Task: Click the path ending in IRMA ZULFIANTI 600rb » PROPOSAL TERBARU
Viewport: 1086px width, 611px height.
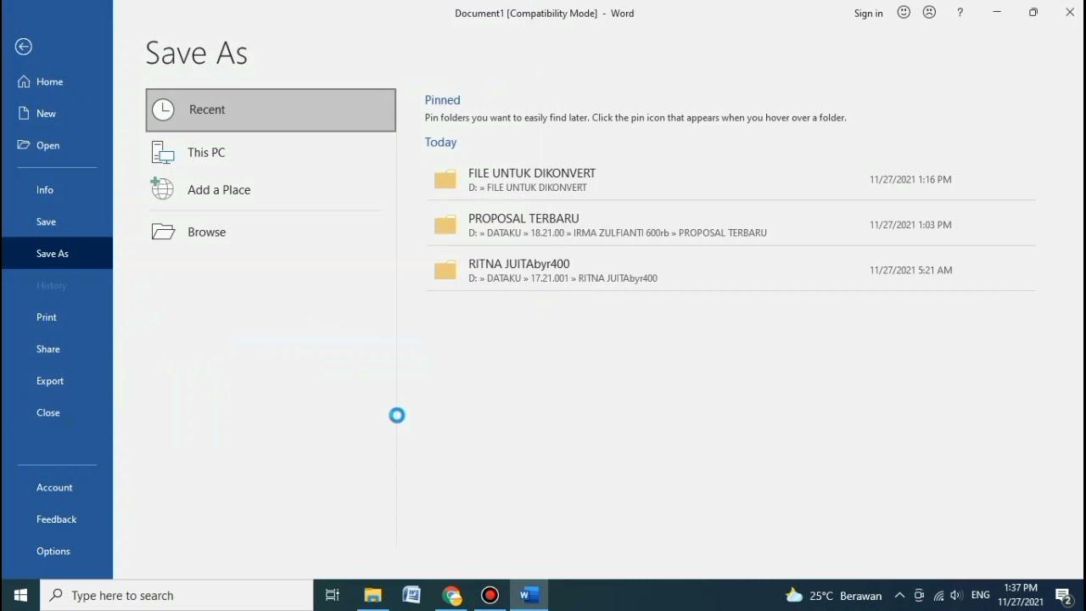Action: click(x=618, y=233)
